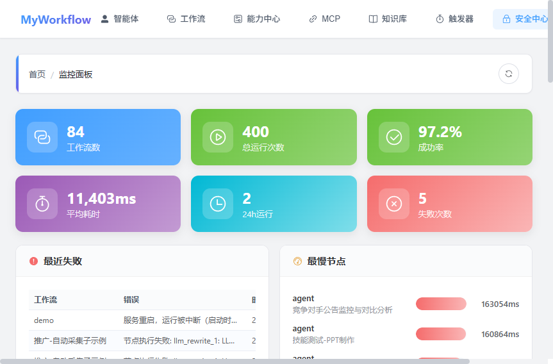Click the 163054ms progress bar
Viewport: 553px width, 364px height.
[x=442, y=304]
